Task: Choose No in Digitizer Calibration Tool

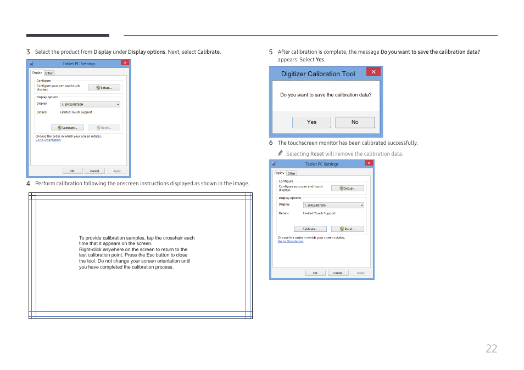Action: (x=355, y=122)
